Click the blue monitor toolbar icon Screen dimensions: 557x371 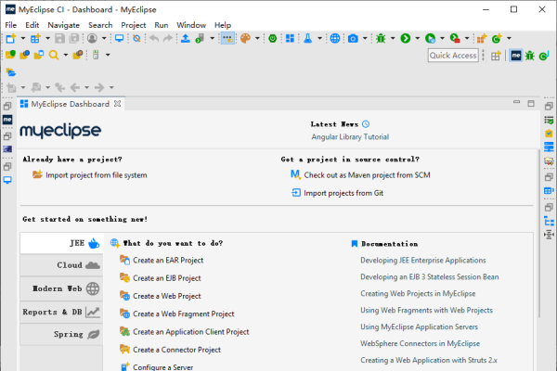pyautogui.click(x=120, y=38)
